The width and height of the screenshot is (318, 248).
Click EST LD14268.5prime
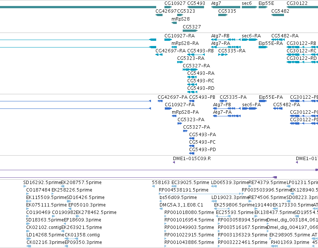point(45,235)
